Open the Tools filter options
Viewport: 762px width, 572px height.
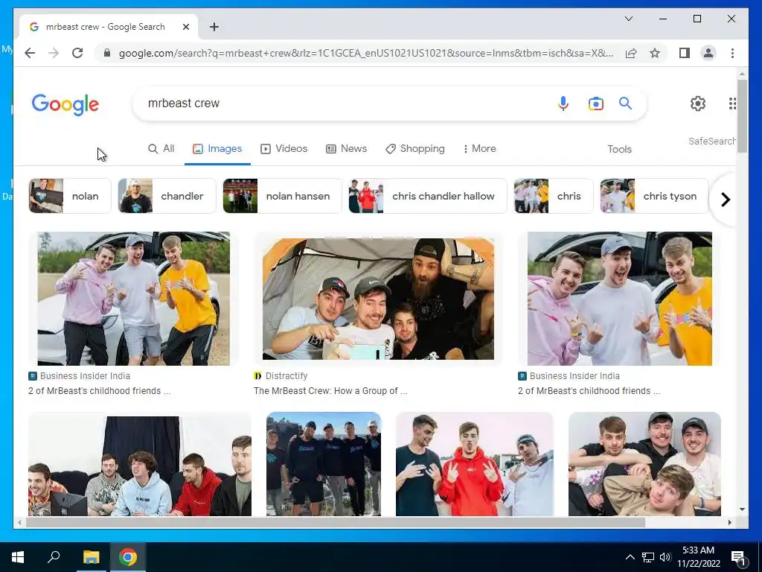coord(619,149)
